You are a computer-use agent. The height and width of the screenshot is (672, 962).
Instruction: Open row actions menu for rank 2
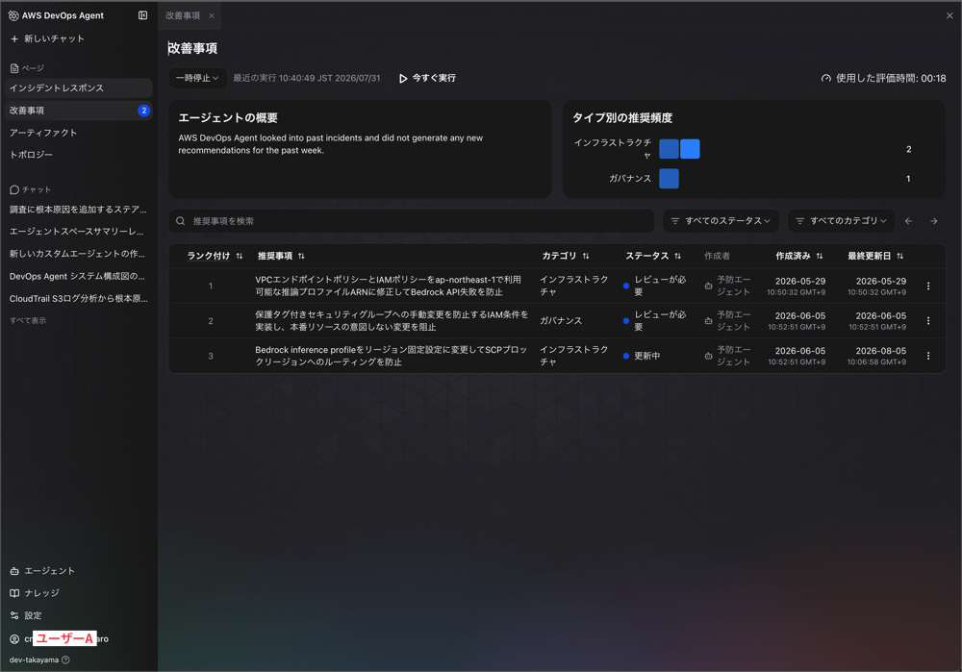pos(928,321)
